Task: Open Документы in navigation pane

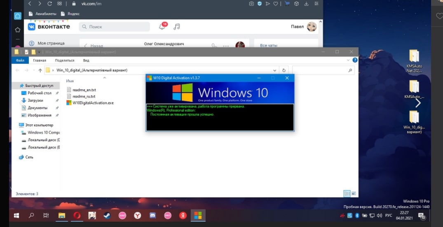Action: coord(35,108)
